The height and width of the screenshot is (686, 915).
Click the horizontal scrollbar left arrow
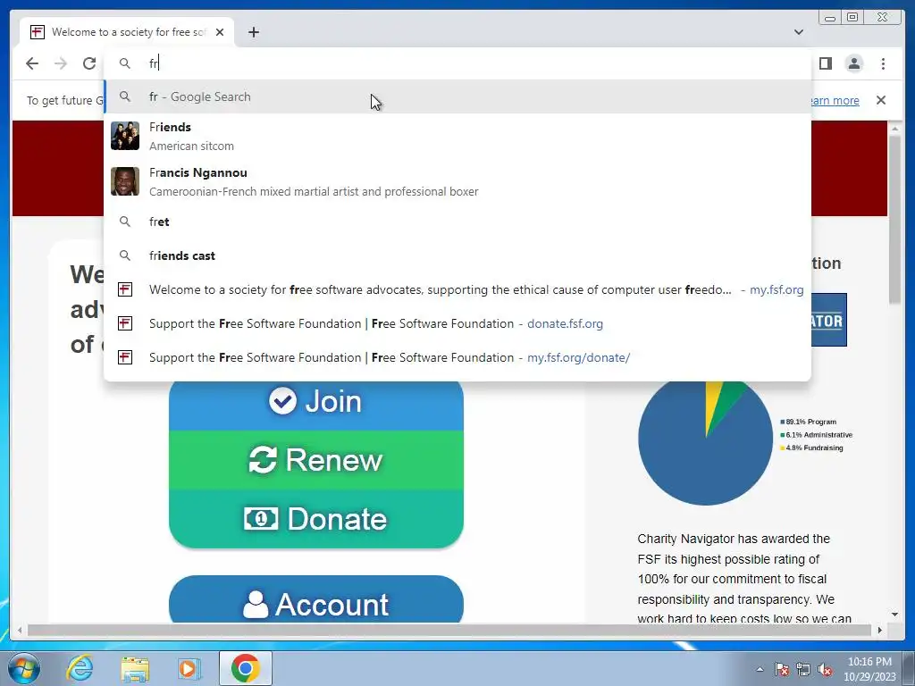coord(20,630)
